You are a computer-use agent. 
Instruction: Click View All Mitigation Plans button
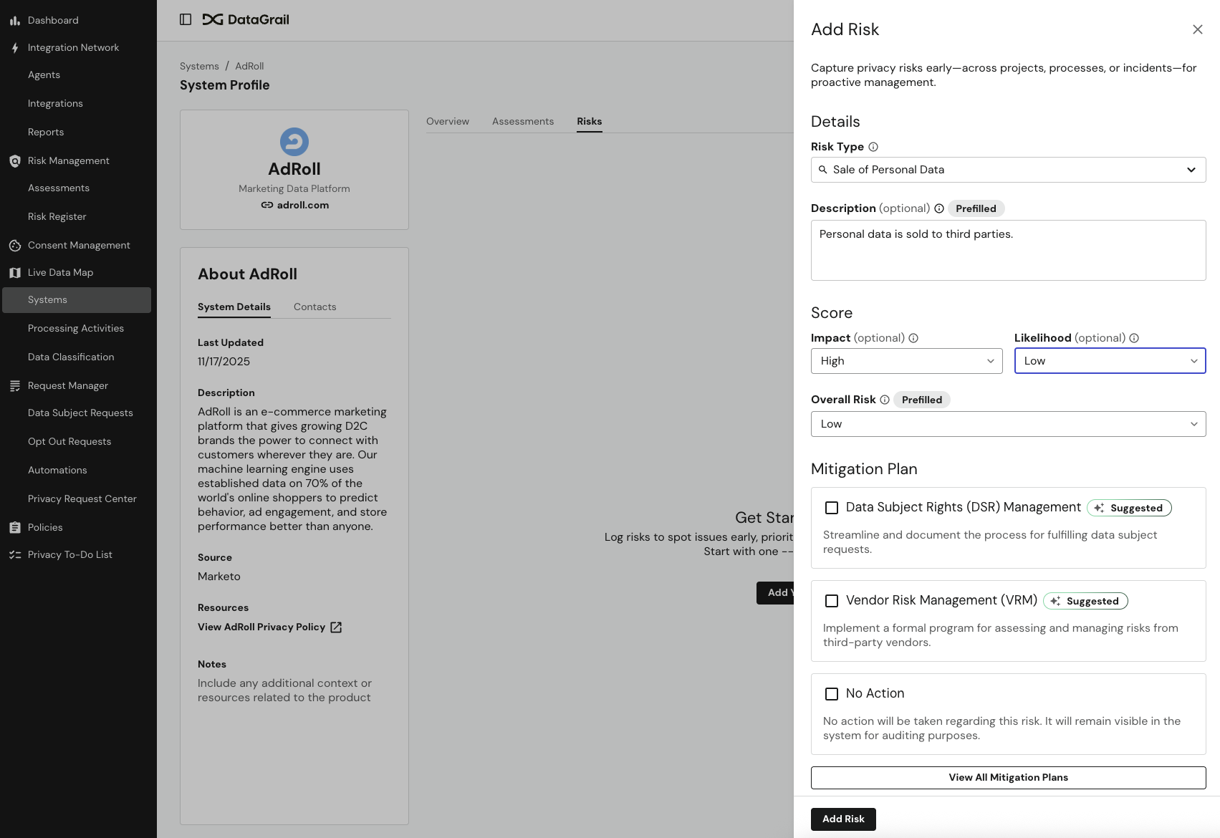pos(1008,778)
